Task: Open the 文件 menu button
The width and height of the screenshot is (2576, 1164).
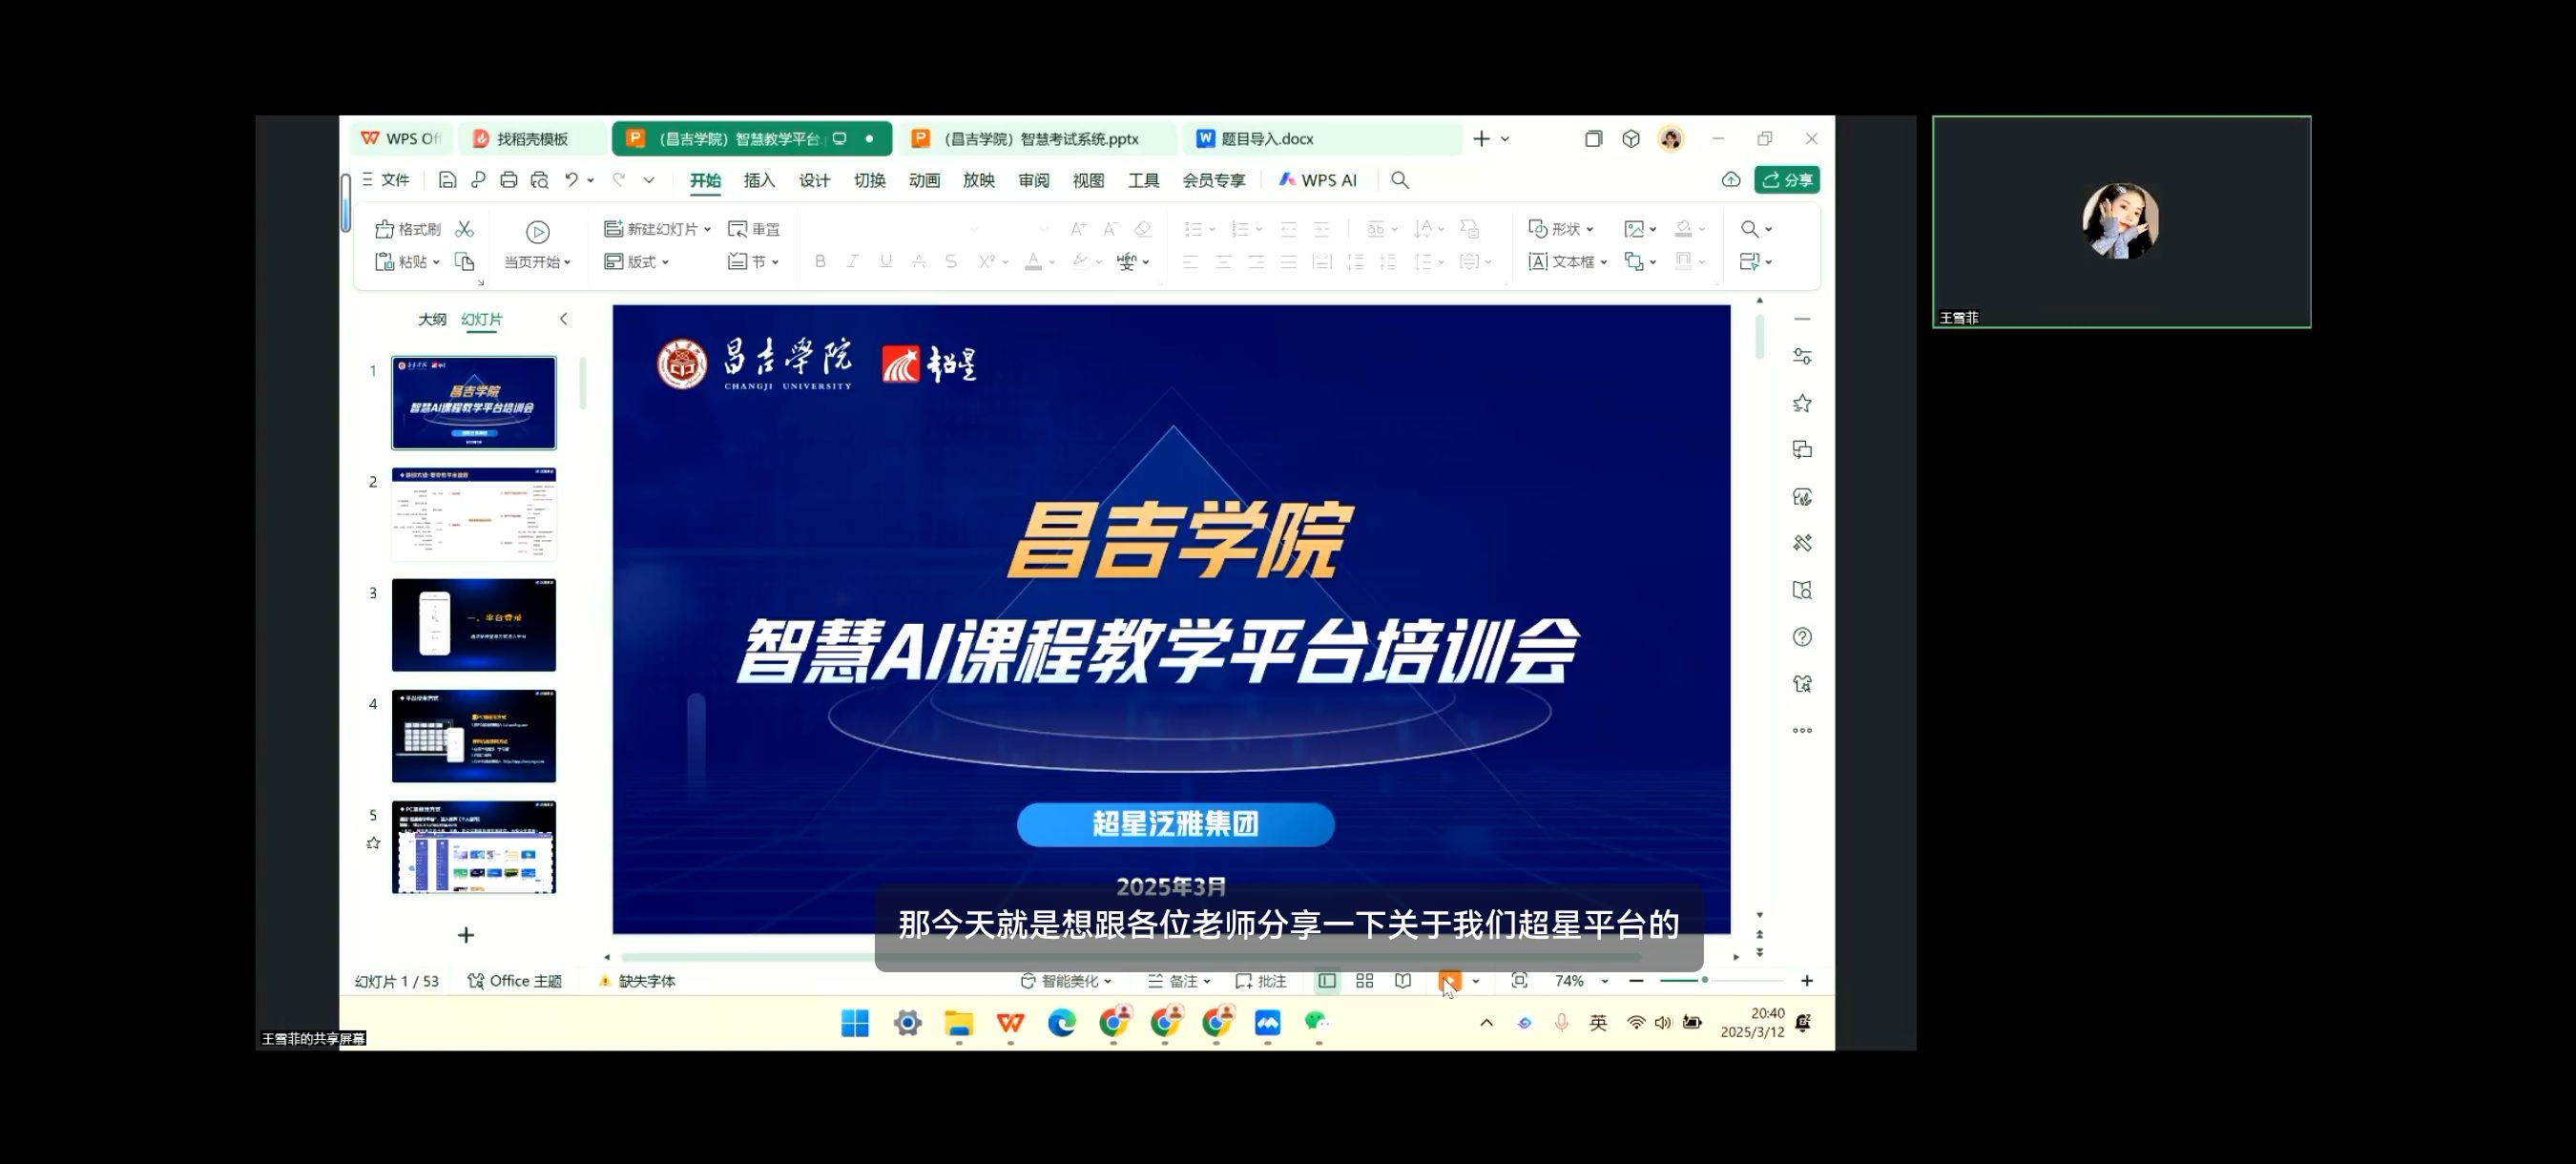Action: tap(386, 180)
